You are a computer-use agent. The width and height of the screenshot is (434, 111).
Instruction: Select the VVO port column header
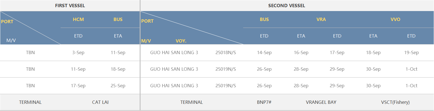point(395,19)
